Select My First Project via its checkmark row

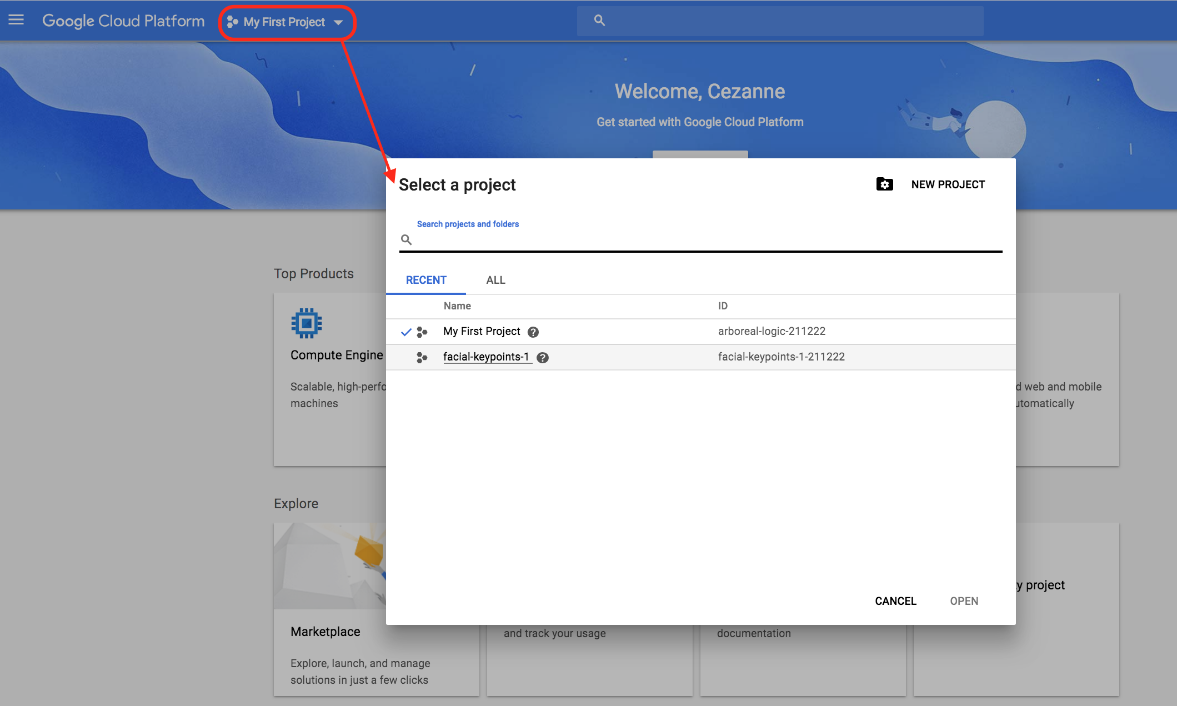tap(407, 332)
